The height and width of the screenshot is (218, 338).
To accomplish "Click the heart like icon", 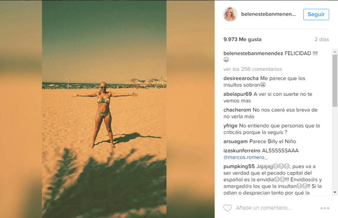I will (x=227, y=208).
